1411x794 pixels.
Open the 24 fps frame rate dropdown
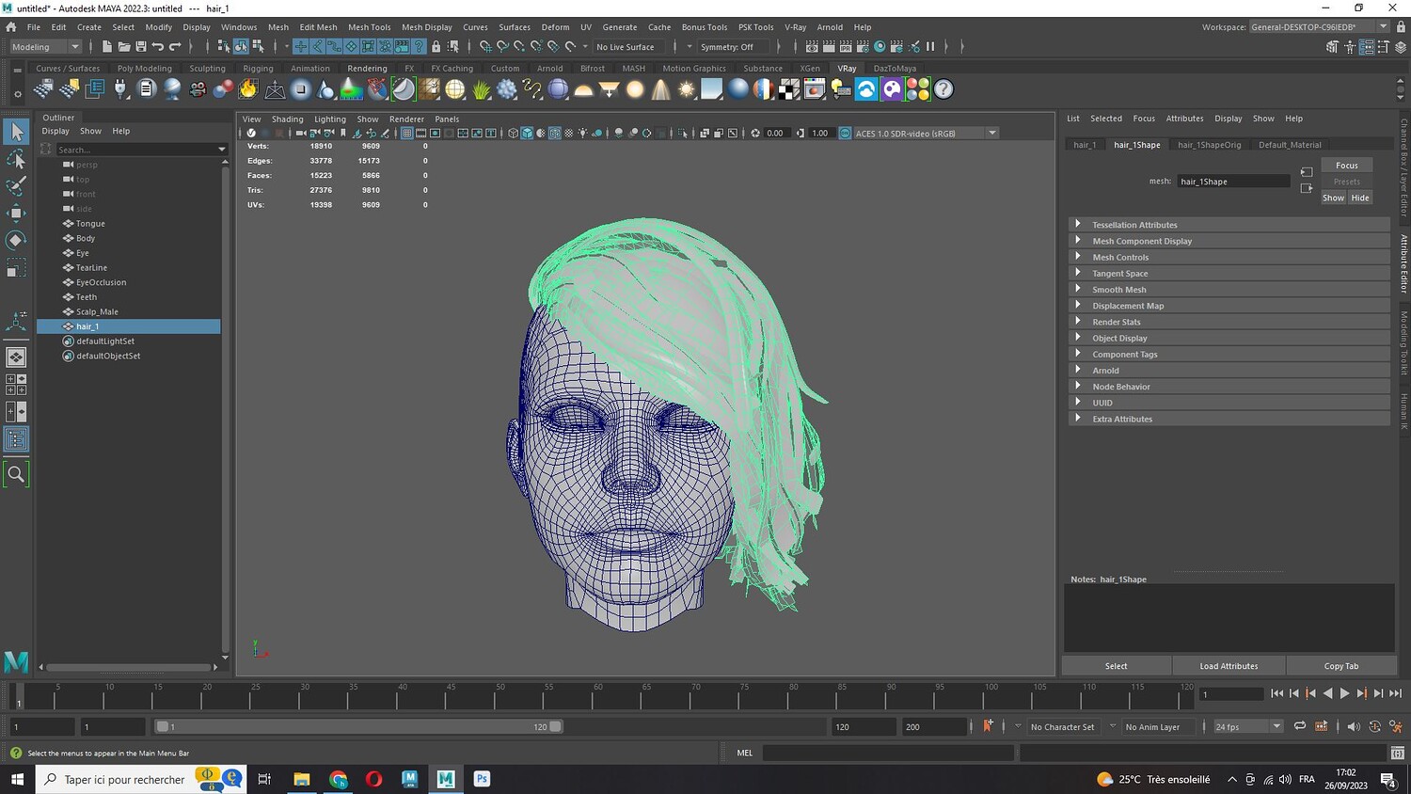pyautogui.click(x=1276, y=726)
